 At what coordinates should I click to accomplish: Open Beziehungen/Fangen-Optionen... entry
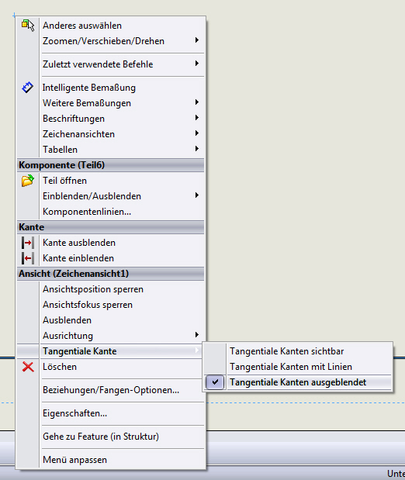coord(111,390)
